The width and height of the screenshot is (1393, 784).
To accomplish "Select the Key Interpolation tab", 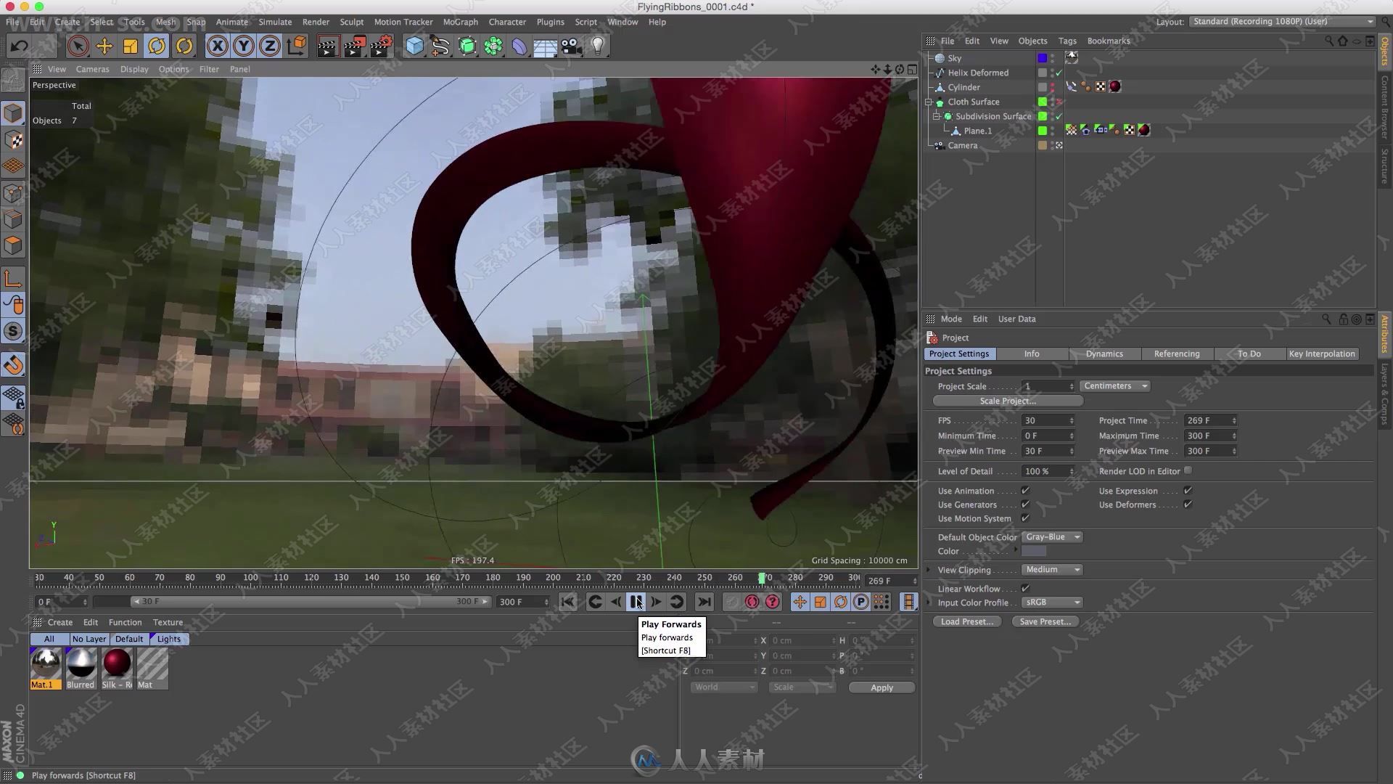I will pos(1322,354).
